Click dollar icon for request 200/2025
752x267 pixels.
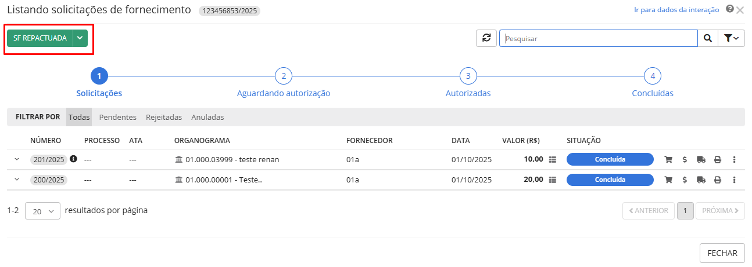[x=685, y=180]
